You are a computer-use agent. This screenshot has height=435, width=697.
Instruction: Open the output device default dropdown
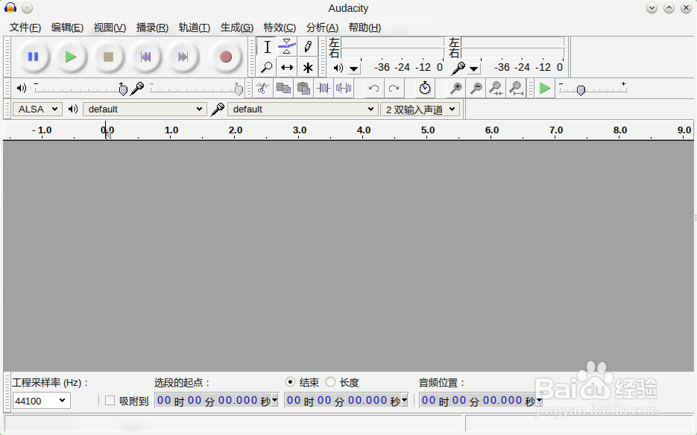point(145,109)
